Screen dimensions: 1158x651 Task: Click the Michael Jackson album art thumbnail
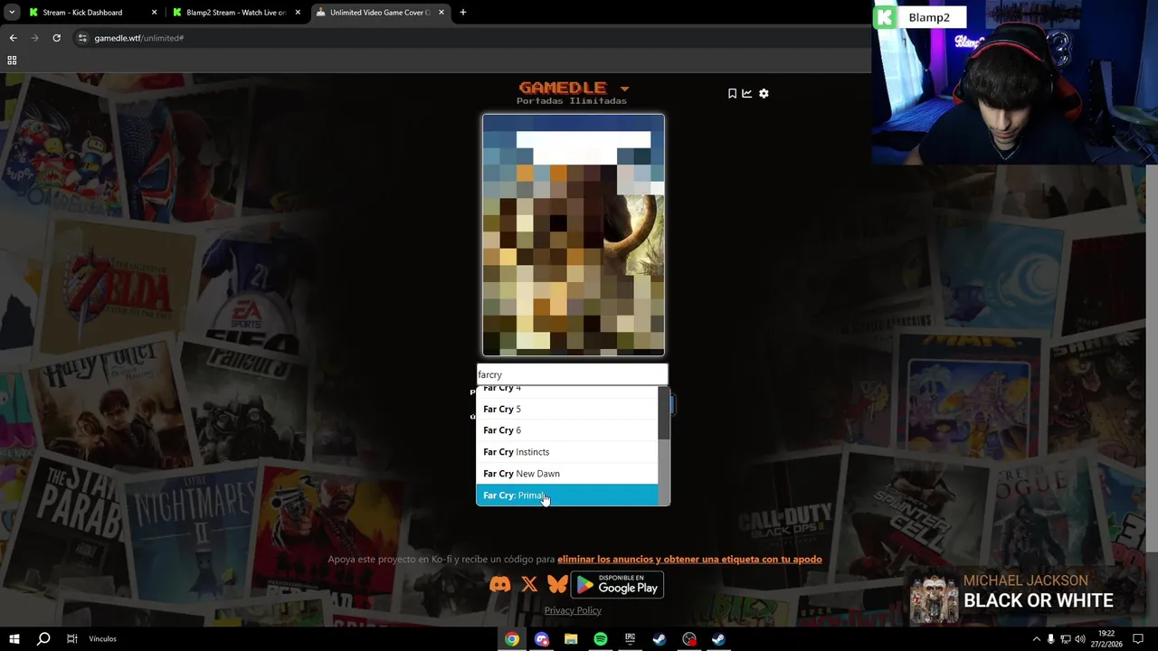934,598
